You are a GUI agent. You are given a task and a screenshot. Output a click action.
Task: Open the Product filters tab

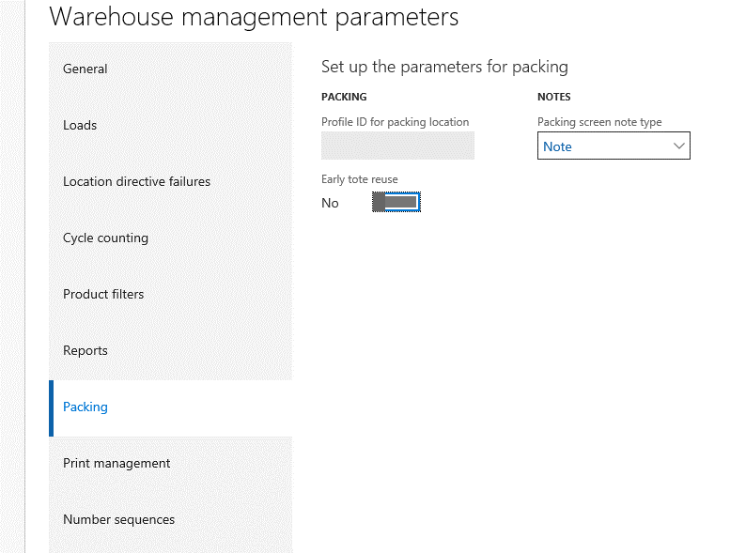[103, 294]
